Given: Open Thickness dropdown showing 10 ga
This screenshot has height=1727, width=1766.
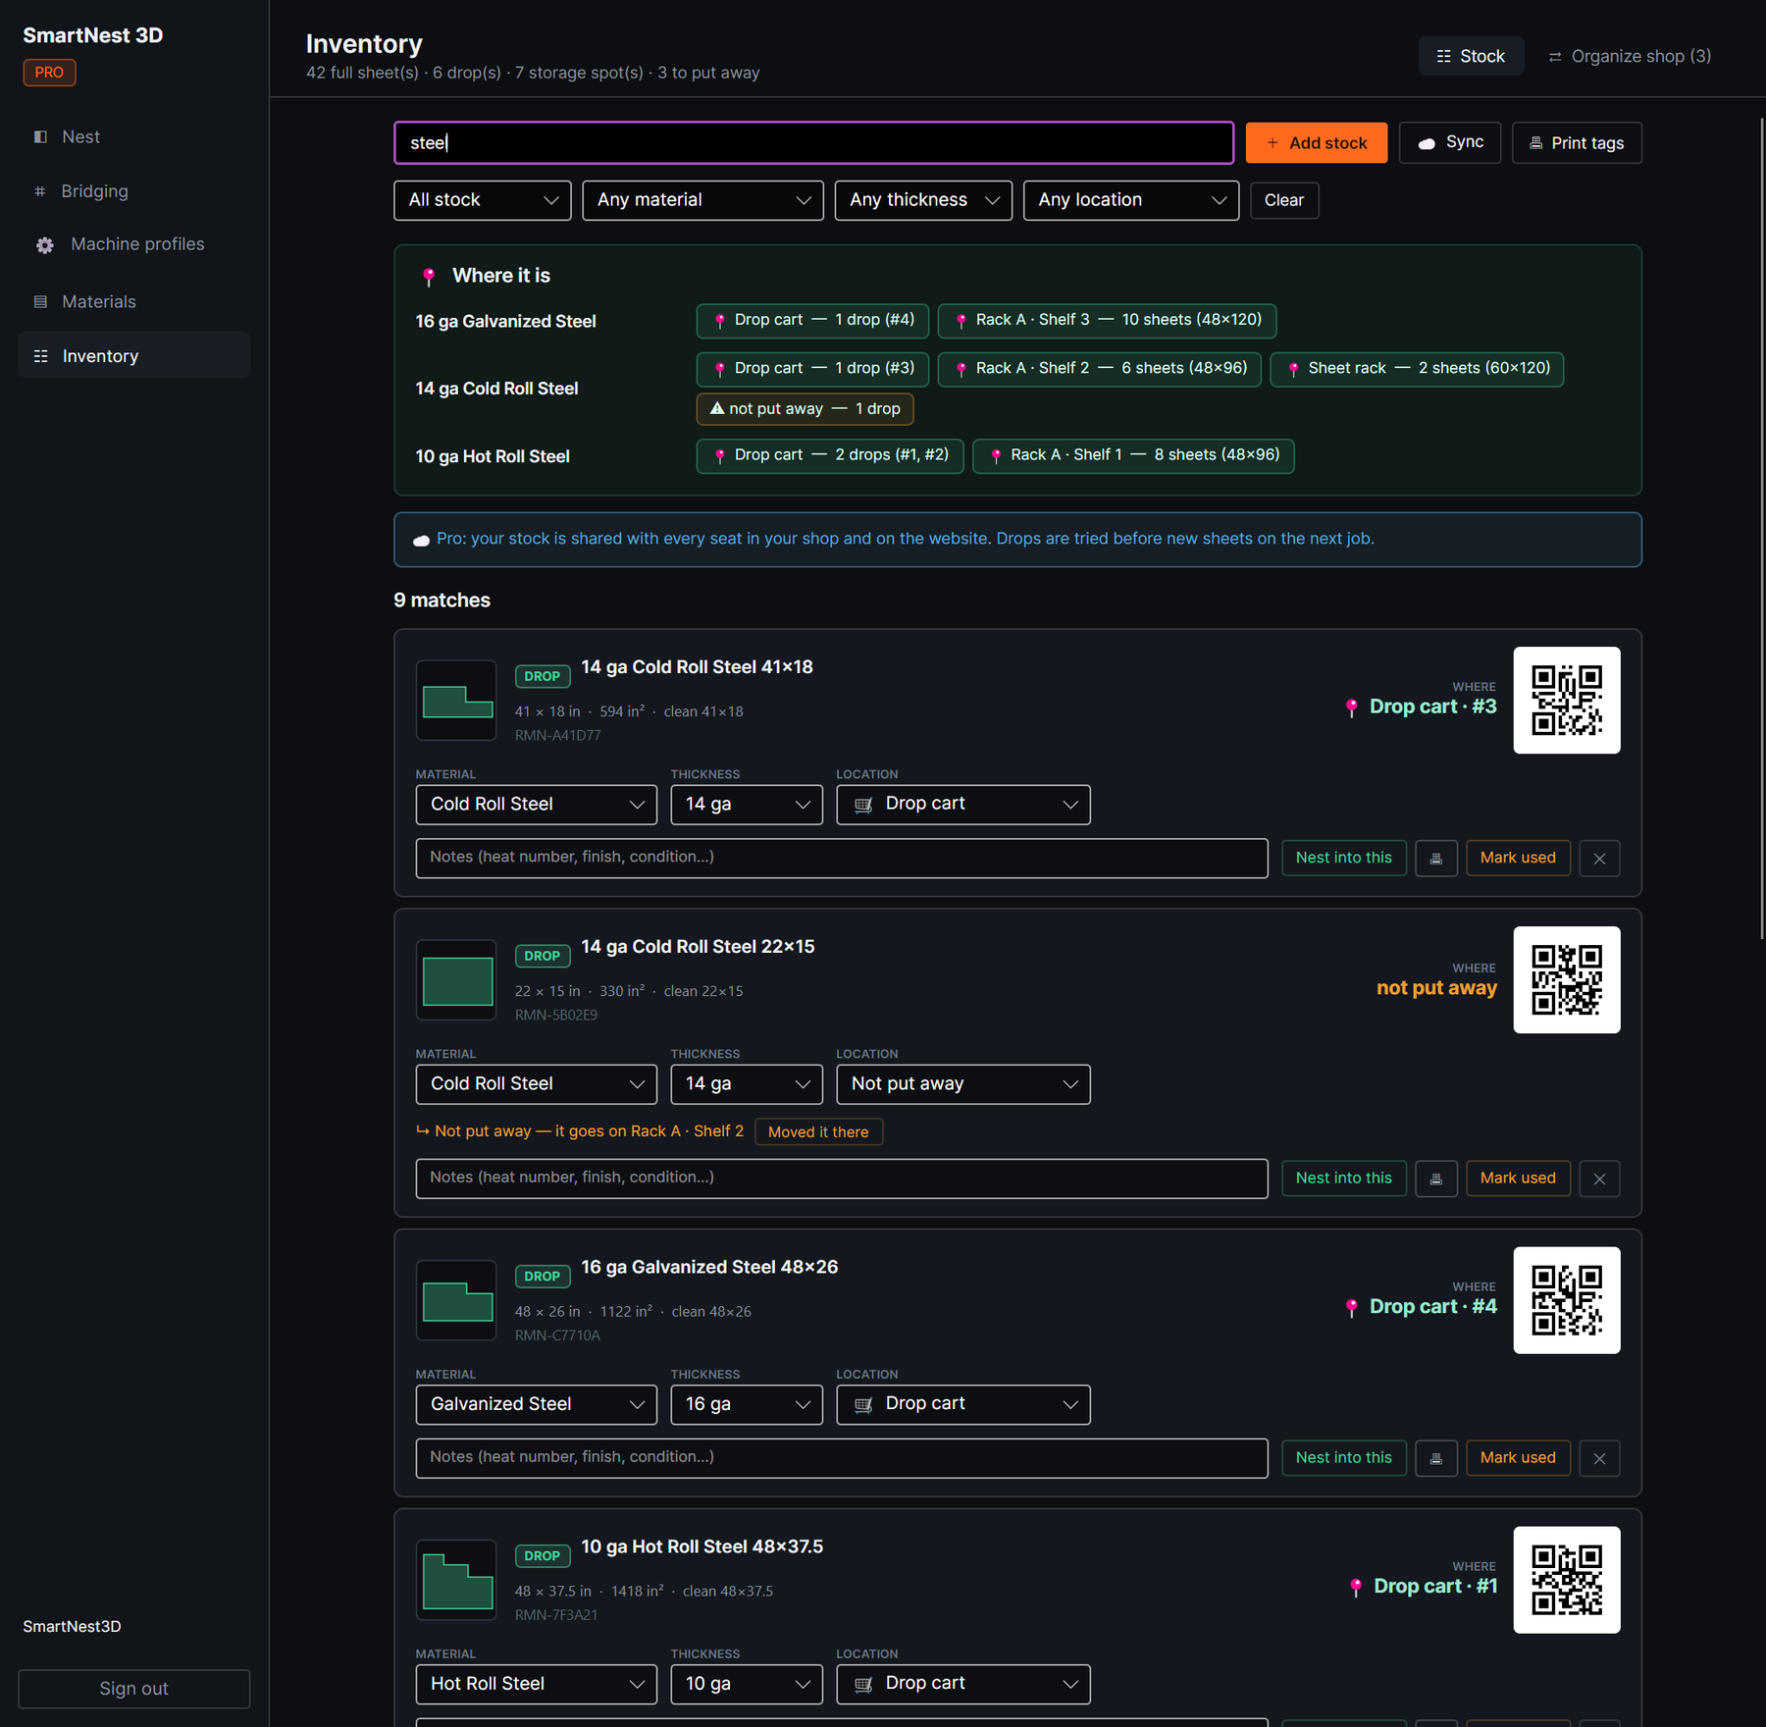Looking at the screenshot, I should (747, 1684).
